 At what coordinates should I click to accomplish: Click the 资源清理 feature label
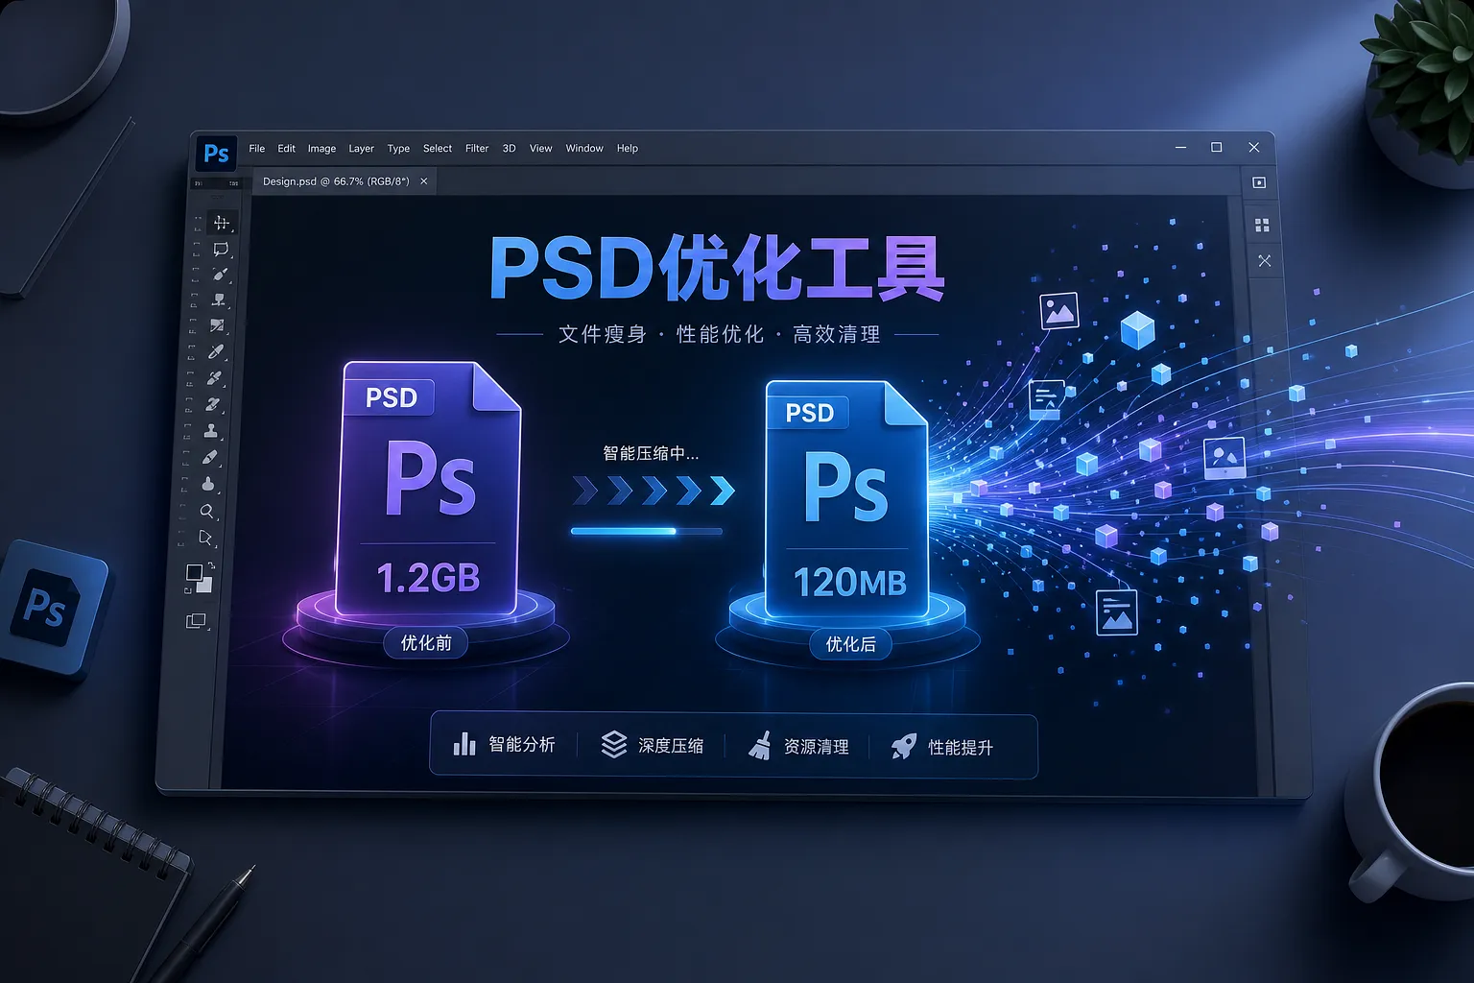pos(817,747)
